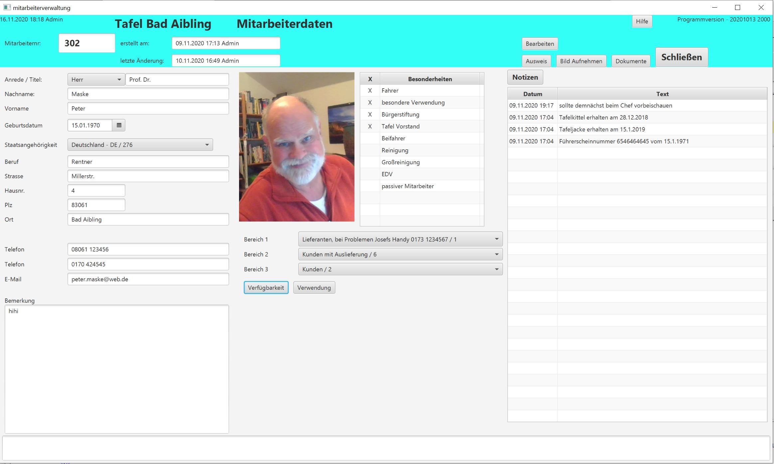Expand the Anrede dropdown showing Herr
Image resolution: width=774 pixels, height=464 pixels.
[x=96, y=80]
